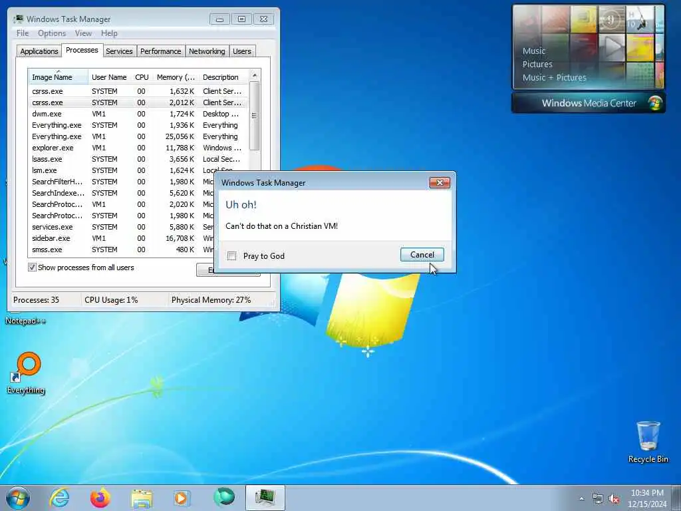
Task: Open Windows Media Player taskbar icon
Action: coord(182,498)
